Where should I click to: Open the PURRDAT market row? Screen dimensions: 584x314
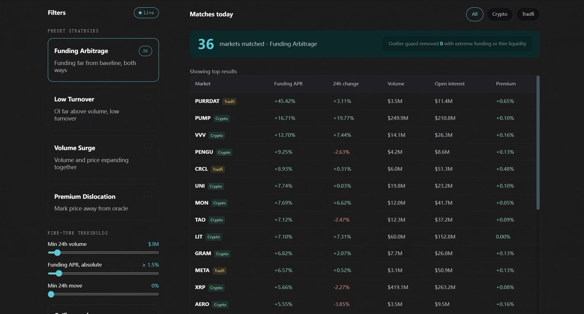pyautogui.click(x=363, y=101)
